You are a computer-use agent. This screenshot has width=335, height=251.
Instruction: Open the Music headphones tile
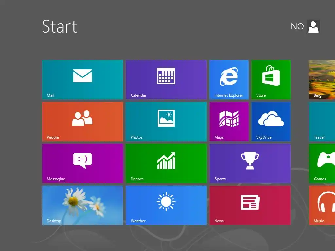point(322,205)
